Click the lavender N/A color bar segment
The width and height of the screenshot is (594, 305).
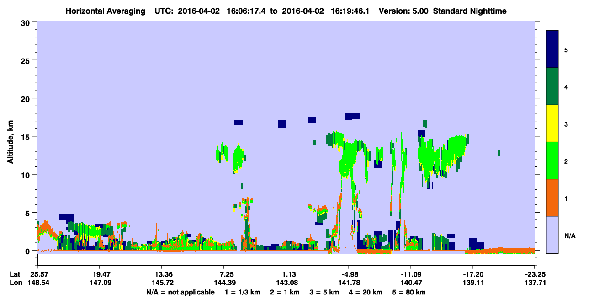pyautogui.click(x=552, y=234)
